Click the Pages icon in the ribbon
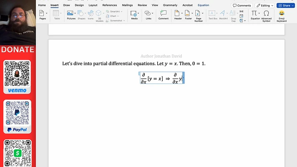 click(41, 13)
